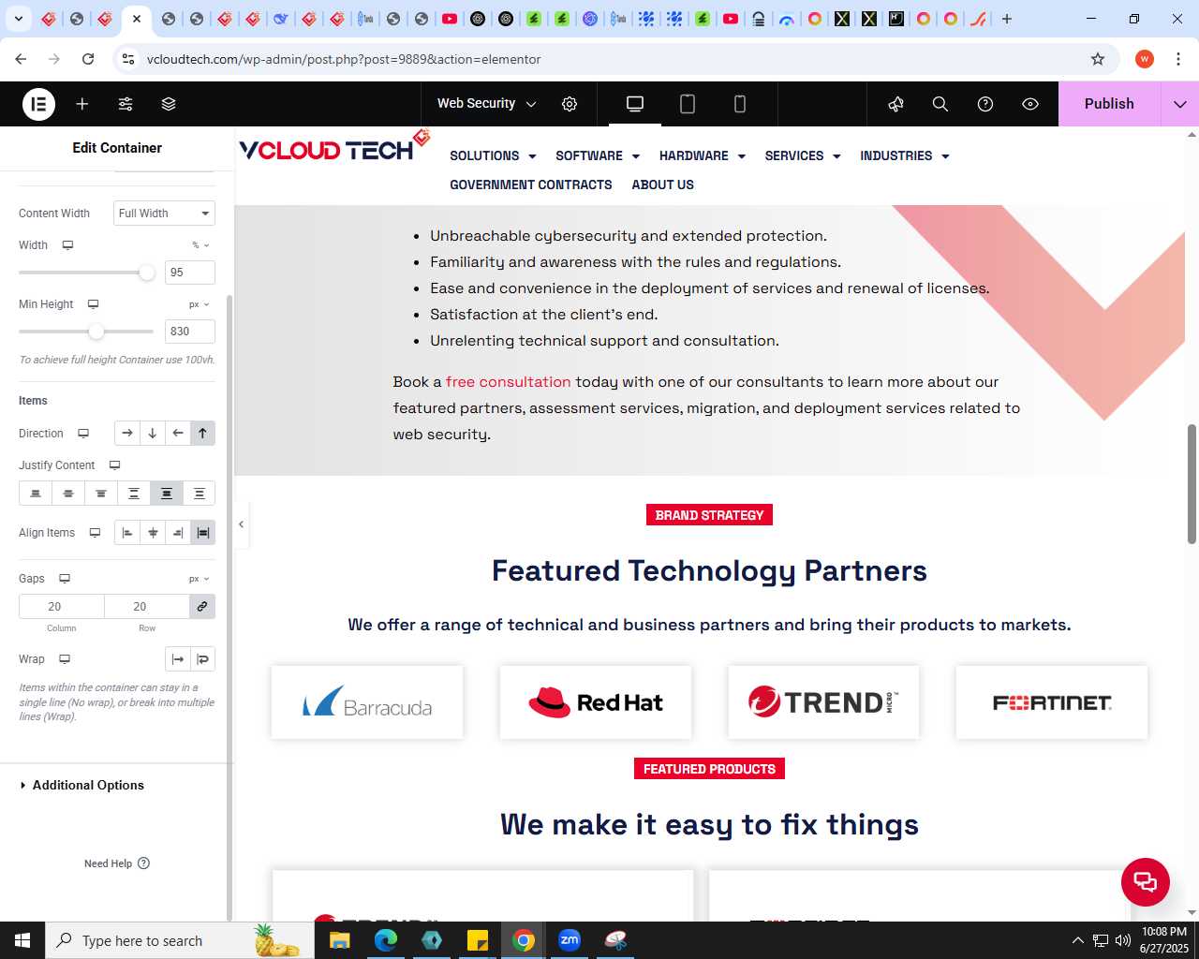This screenshot has width=1199, height=959.
Task: Expand the Additional Options section
Action: click(x=88, y=786)
